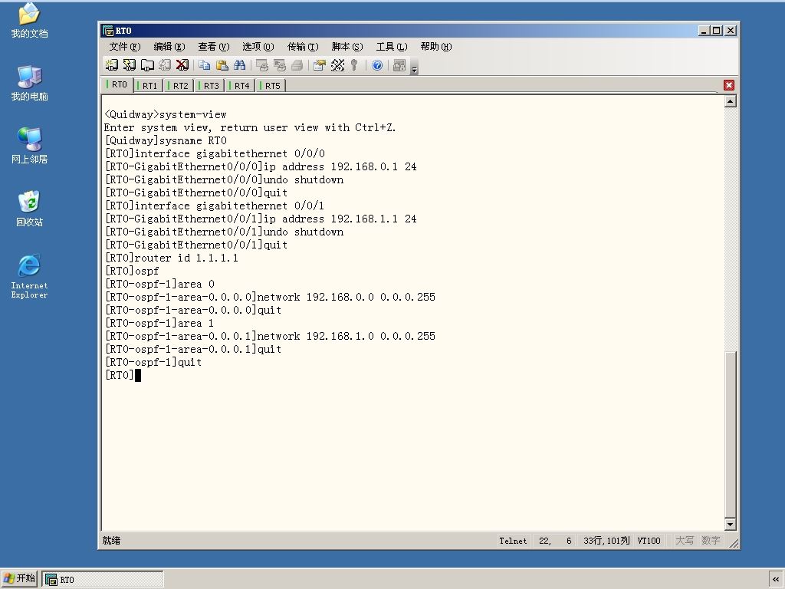Open the 查看(V) menu
This screenshot has height=589, width=785.
[x=214, y=47]
